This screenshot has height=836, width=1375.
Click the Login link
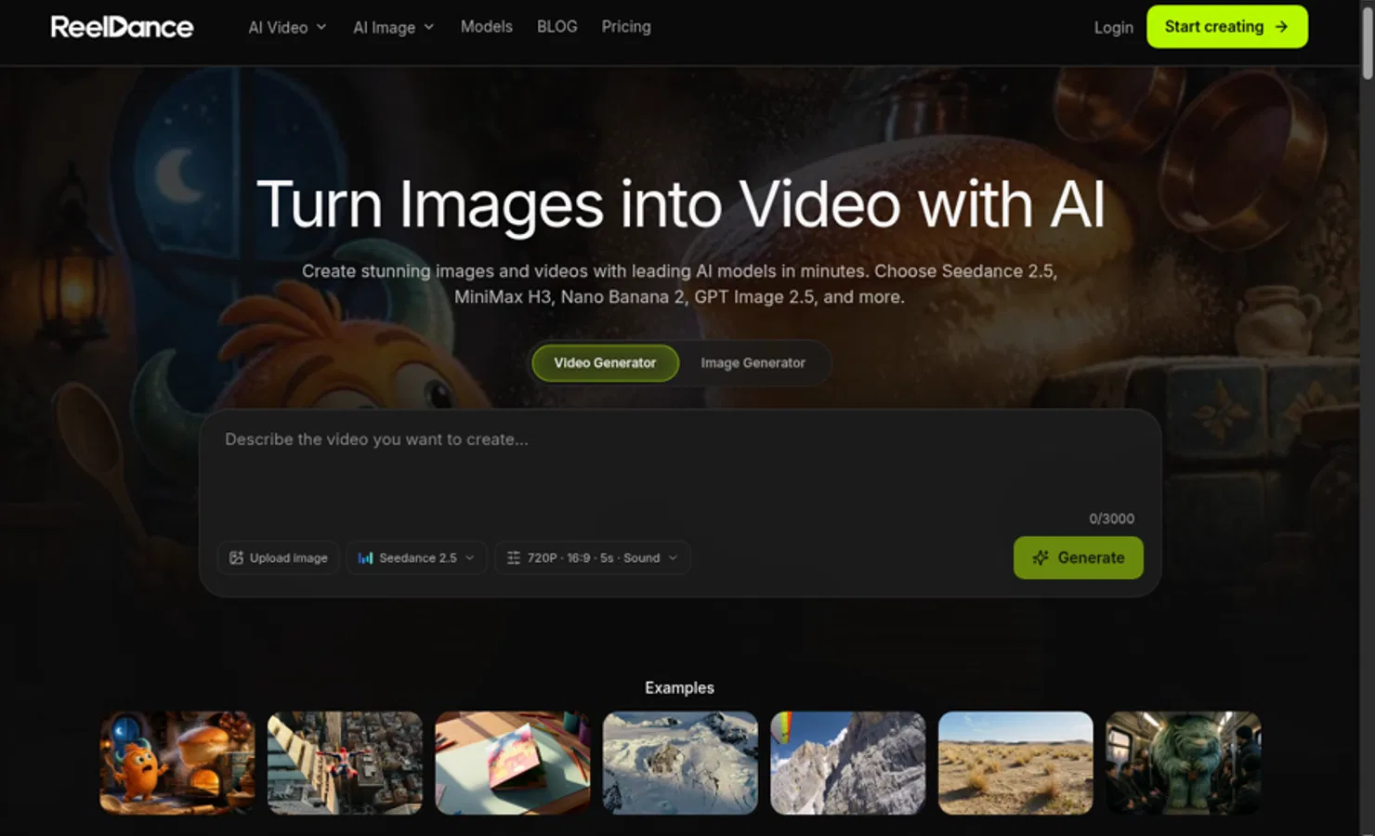click(x=1113, y=28)
